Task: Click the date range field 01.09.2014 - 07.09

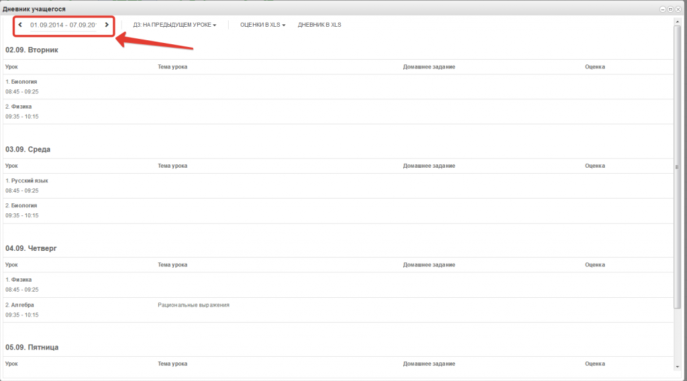Action: [63, 25]
